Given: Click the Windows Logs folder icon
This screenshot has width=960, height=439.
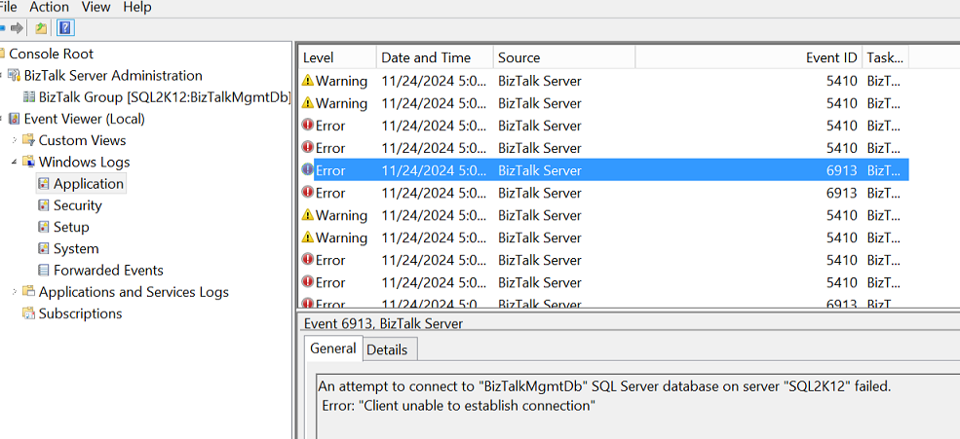Looking at the screenshot, I should 29,162.
